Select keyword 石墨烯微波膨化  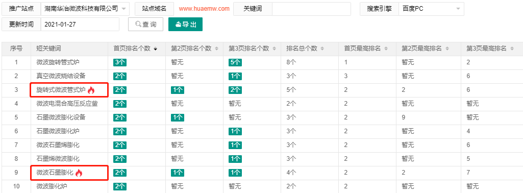click(x=58, y=159)
